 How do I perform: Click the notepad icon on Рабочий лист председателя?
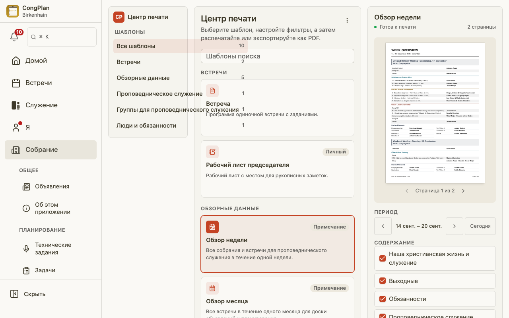click(212, 152)
